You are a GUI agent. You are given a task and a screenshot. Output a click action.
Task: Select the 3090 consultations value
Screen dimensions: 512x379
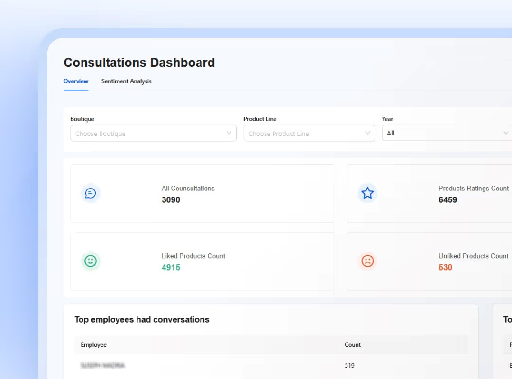pos(171,200)
